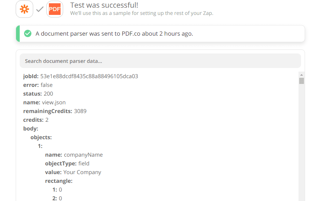This screenshot has width=320, height=201.
Task: Expand object entry 1 under objects
Action: [40, 146]
